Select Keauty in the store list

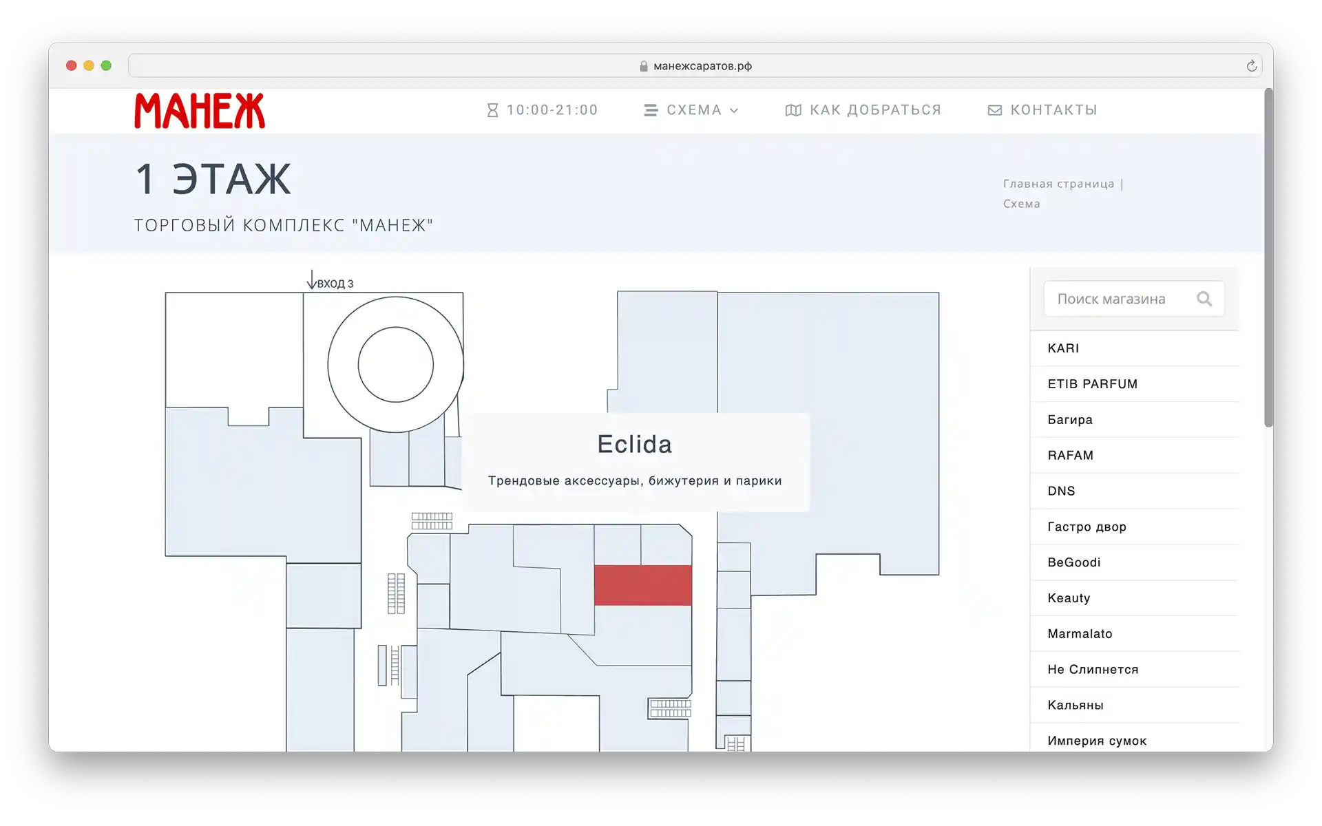point(1135,598)
